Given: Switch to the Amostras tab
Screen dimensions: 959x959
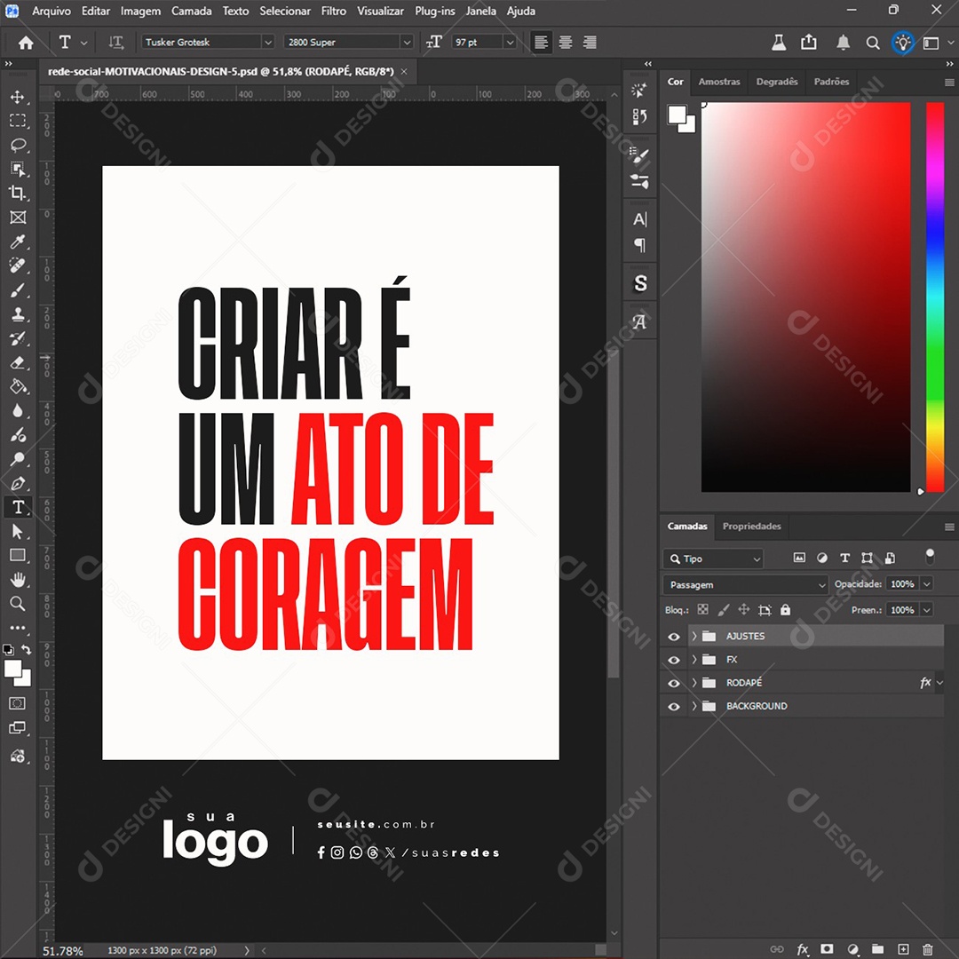Looking at the screenshot, I should [718, 82].
